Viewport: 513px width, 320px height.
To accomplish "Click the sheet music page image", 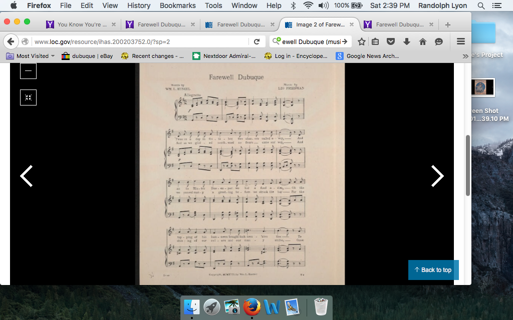I will (242, 174).
